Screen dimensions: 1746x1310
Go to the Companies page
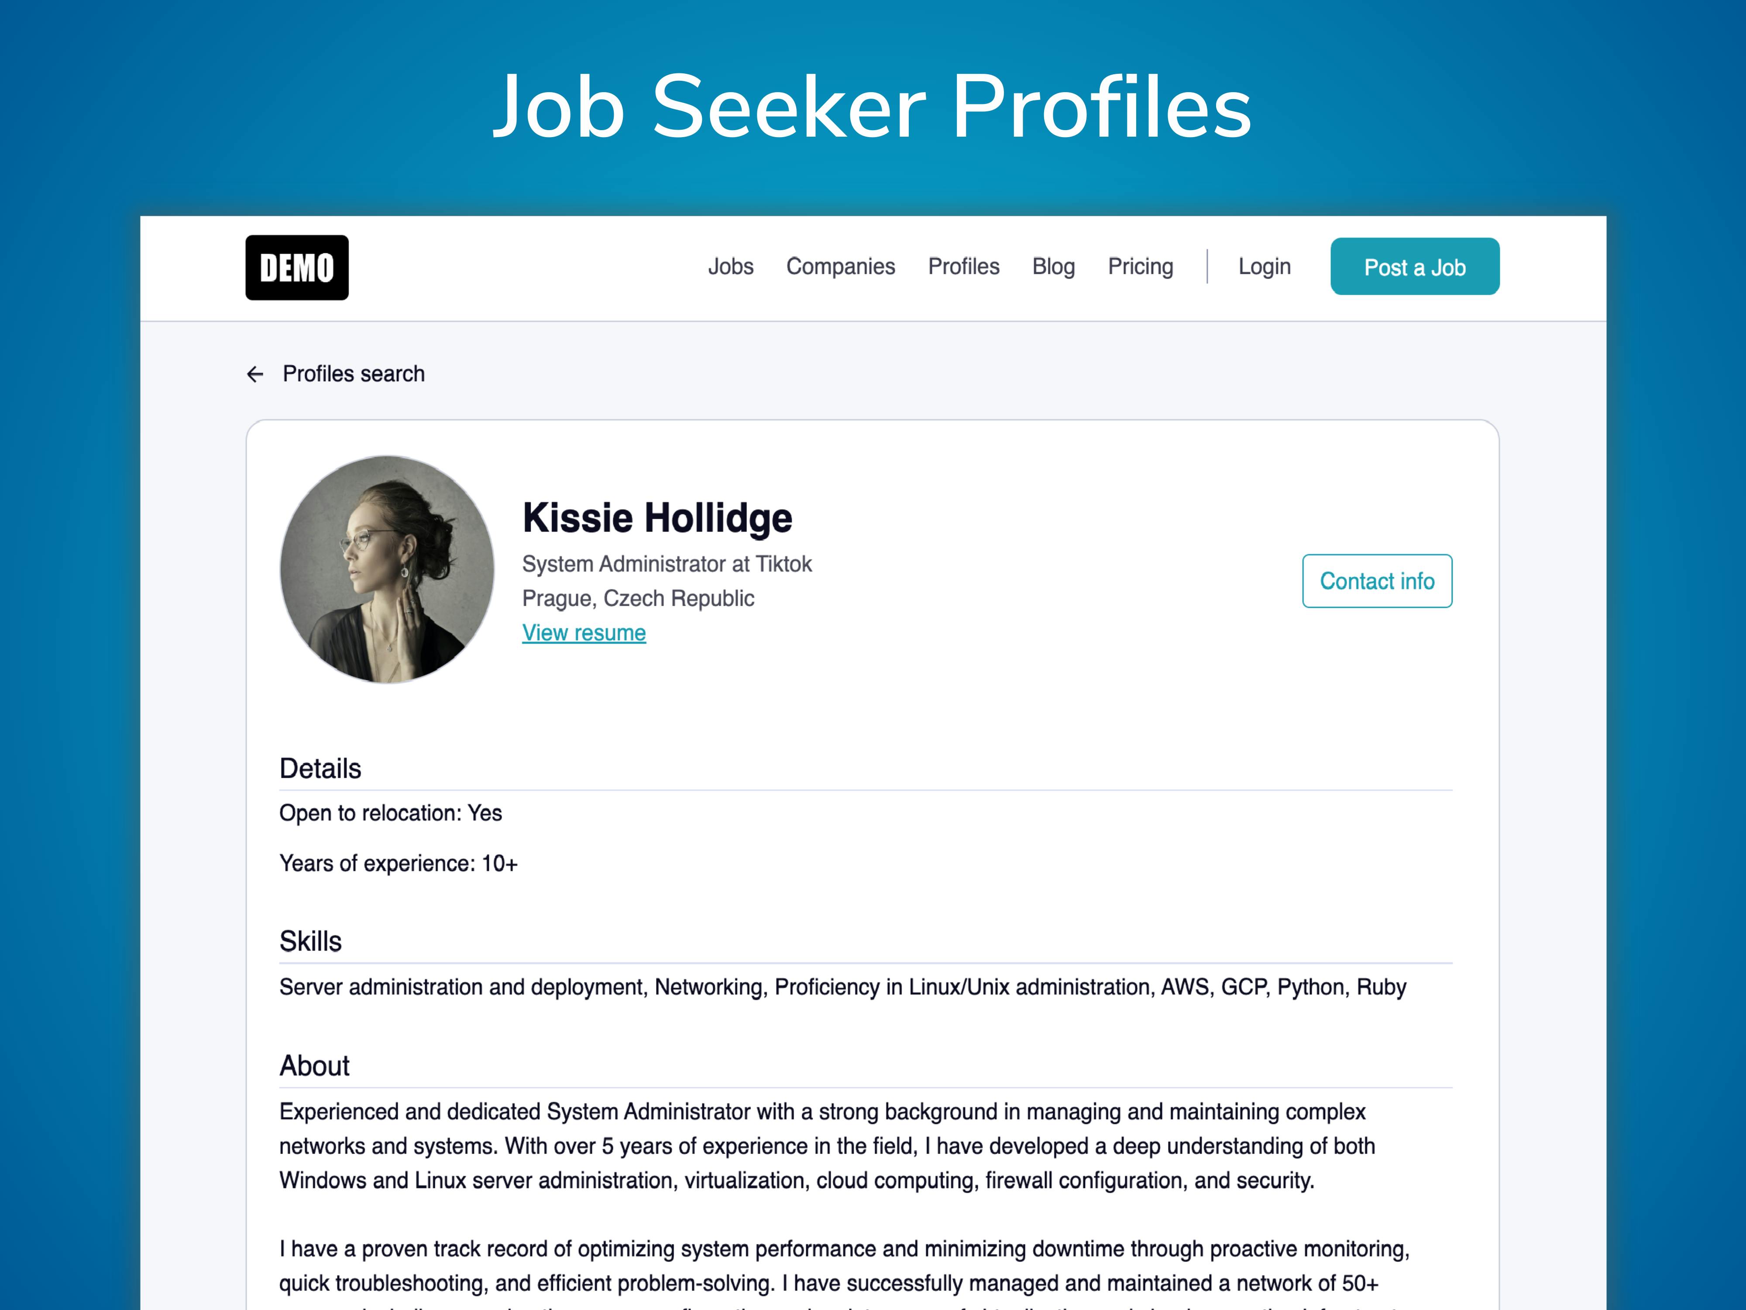point(840,267)
